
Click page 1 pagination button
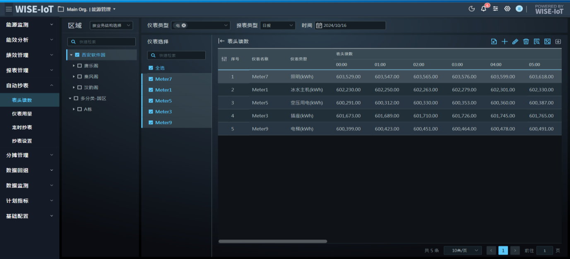[503, 250]
